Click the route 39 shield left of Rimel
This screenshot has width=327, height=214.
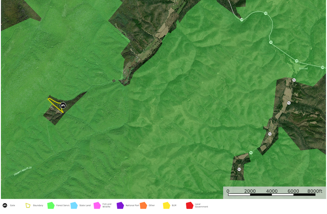click(296, 60)
